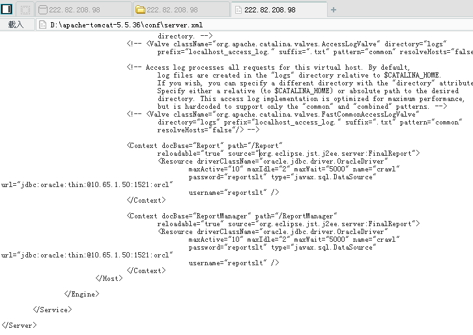Click the 'log files are created in' line
This screenshot has height=335, width=473.
(x=299, y=75)
